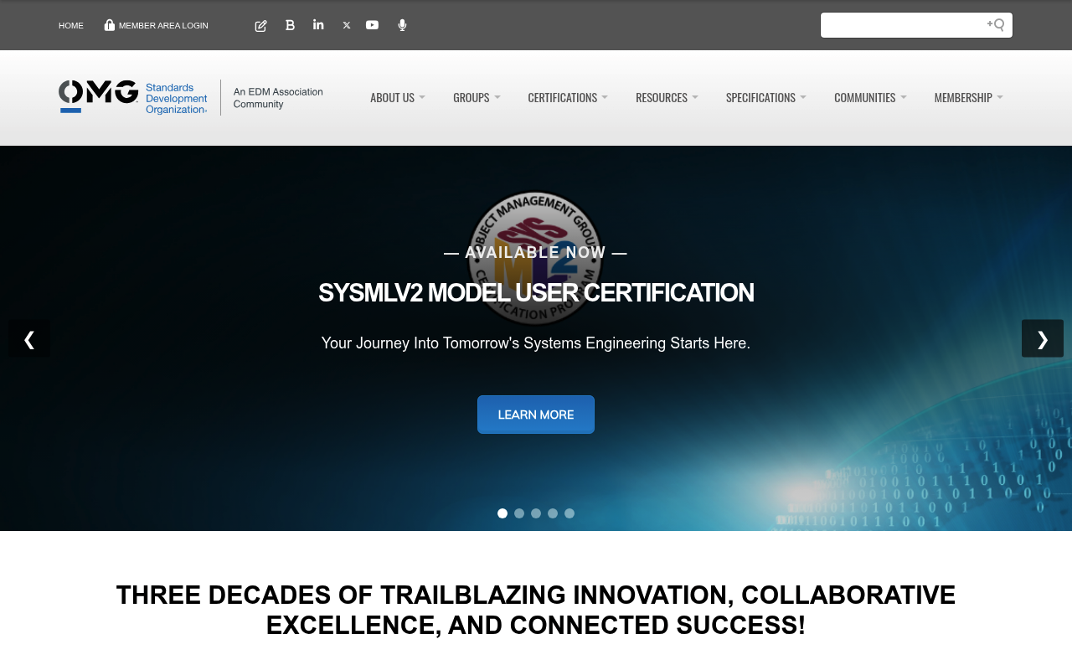Click the HOME link

pyautogui.click(x=71, y=26)
